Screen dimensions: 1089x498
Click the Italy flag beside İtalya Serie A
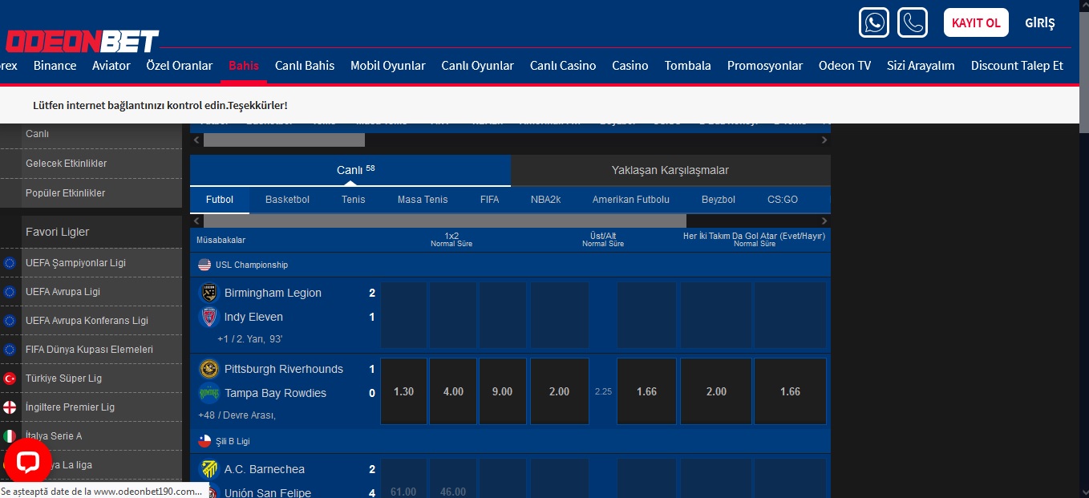pos(10,436)
